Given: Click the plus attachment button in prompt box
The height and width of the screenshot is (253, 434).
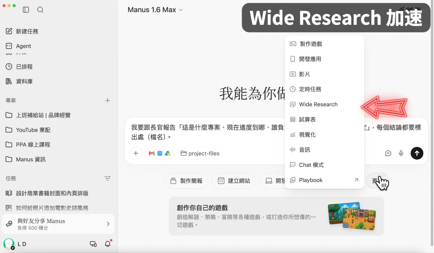Looking at the screenshot, I should click(x=136, y=153).
